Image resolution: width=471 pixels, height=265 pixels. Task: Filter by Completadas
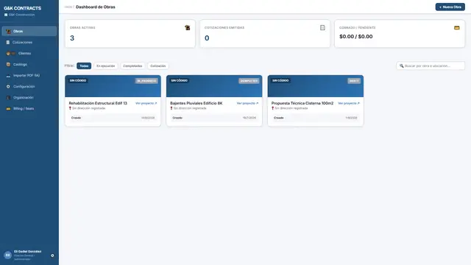click(x=132, y=66)
